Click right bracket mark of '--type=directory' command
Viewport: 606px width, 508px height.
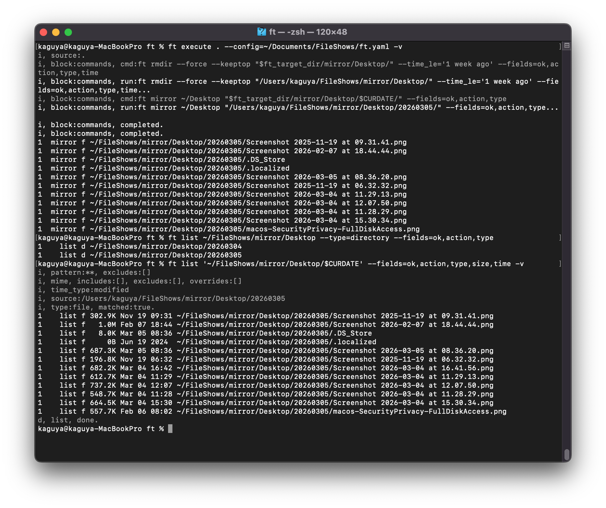click(560, 238)
